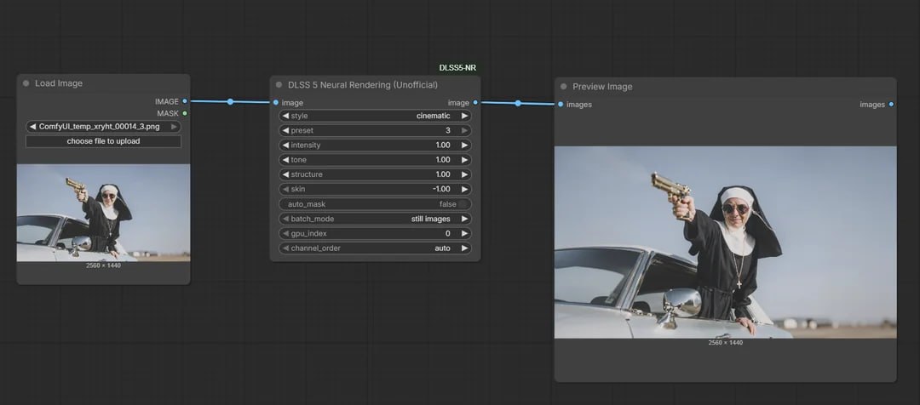Viewport: 920px width, 405px height.
Task: Switch channel_order to previous option with left arrow
Action: [285, 248]
